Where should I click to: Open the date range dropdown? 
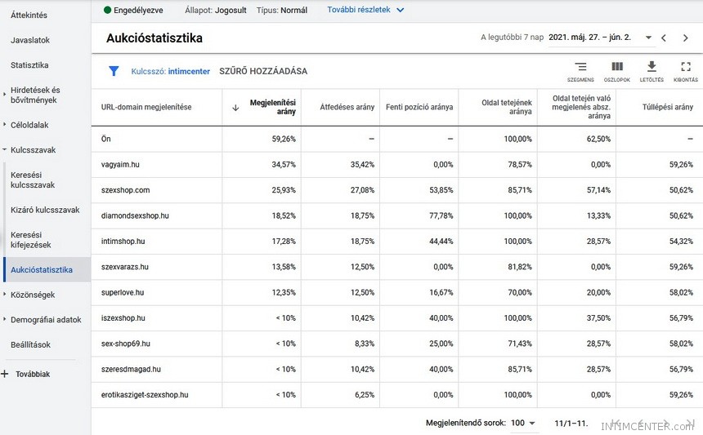649,38
